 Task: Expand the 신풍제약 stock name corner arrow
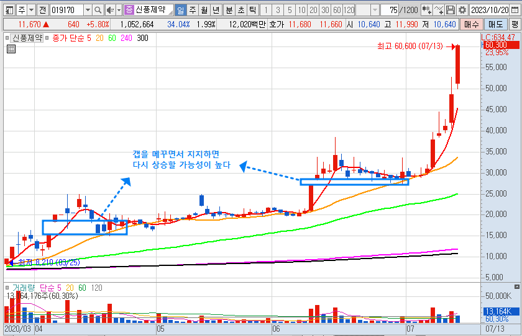coord(170,12)
